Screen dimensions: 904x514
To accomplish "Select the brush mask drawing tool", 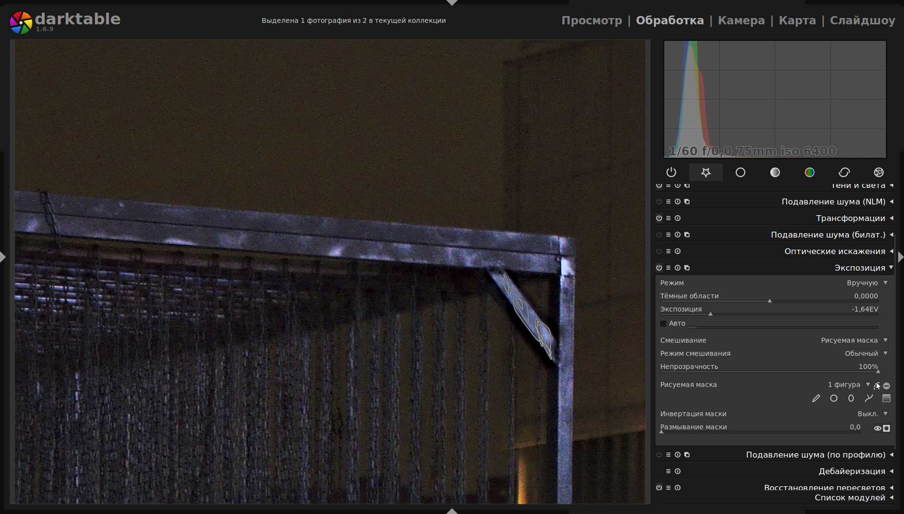I will 816,398.
